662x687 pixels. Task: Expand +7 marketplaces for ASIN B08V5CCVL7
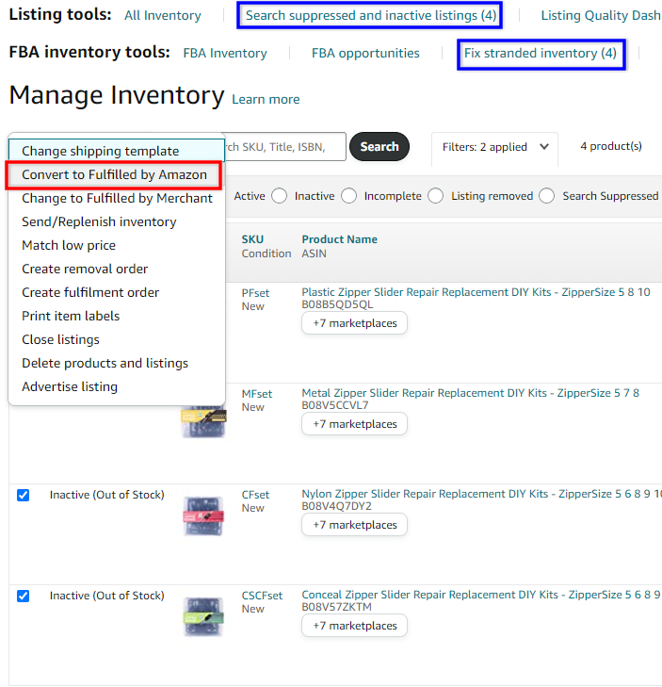[355, 424]
